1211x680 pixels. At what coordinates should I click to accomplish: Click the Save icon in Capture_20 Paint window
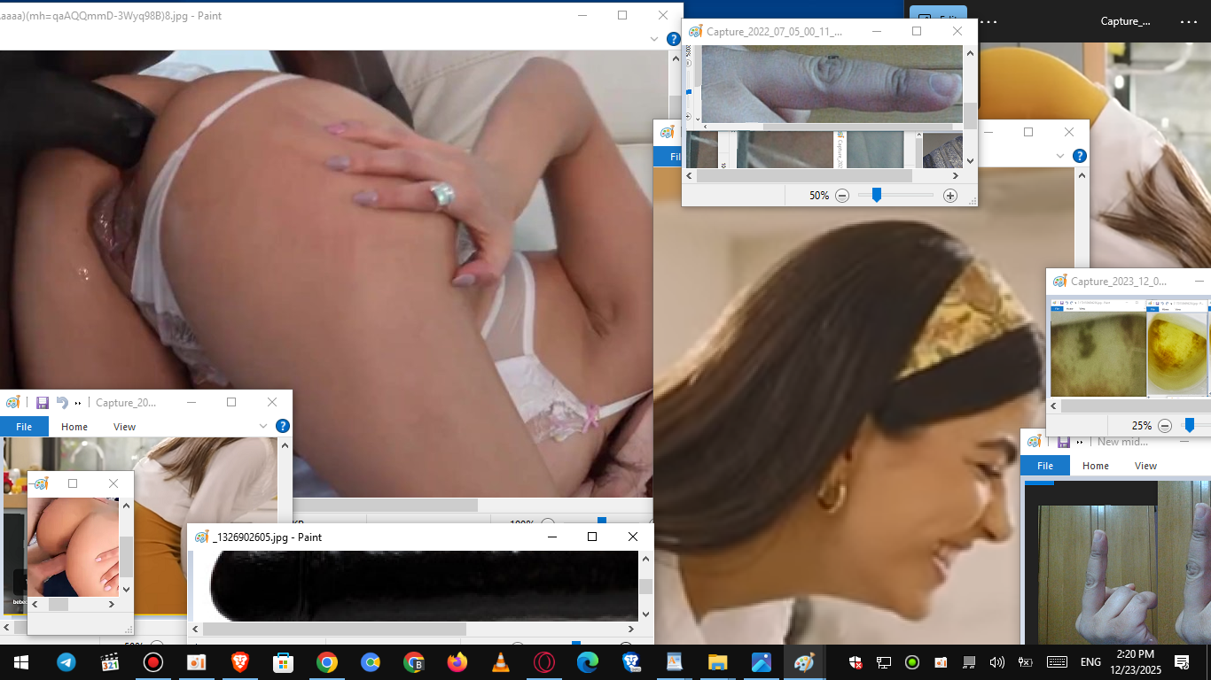[x=43, y=402]
